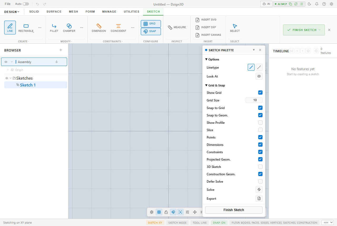
Task: Apply a Coincident constraint
Action: (118, 28)
